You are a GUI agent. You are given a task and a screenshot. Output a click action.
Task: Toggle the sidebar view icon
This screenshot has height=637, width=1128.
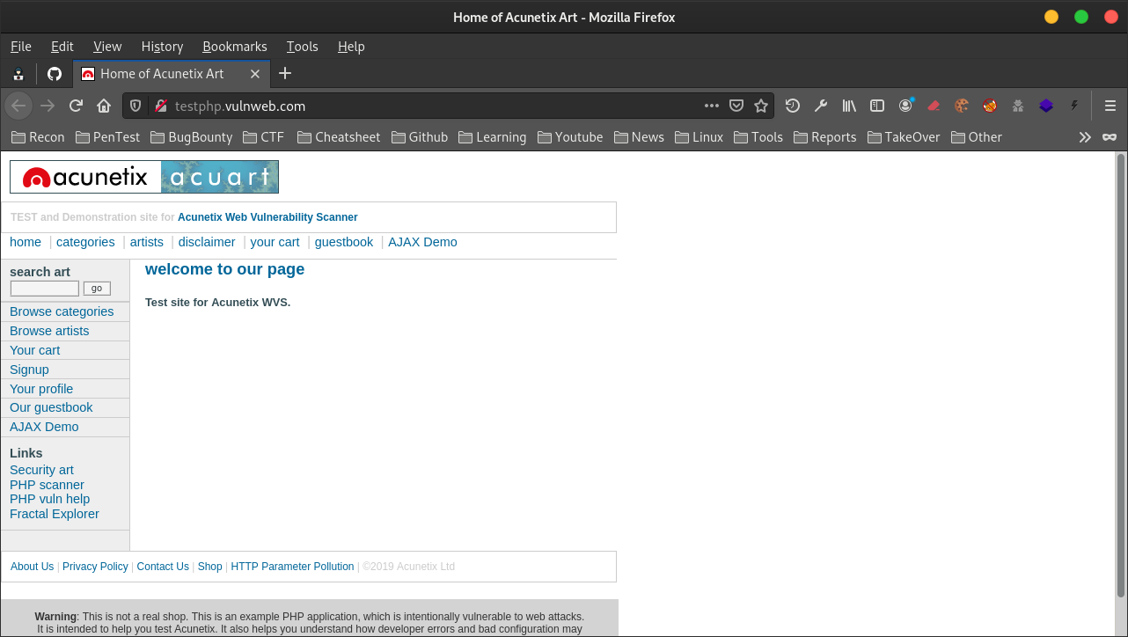(x=877, y=106)
